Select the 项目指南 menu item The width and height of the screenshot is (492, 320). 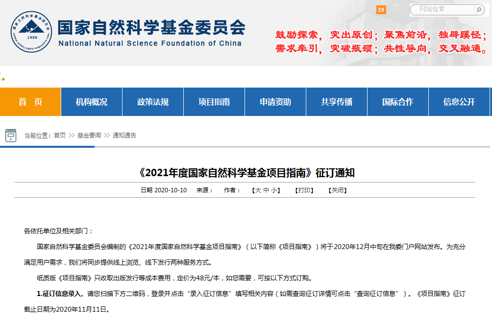tap(214, 102)
